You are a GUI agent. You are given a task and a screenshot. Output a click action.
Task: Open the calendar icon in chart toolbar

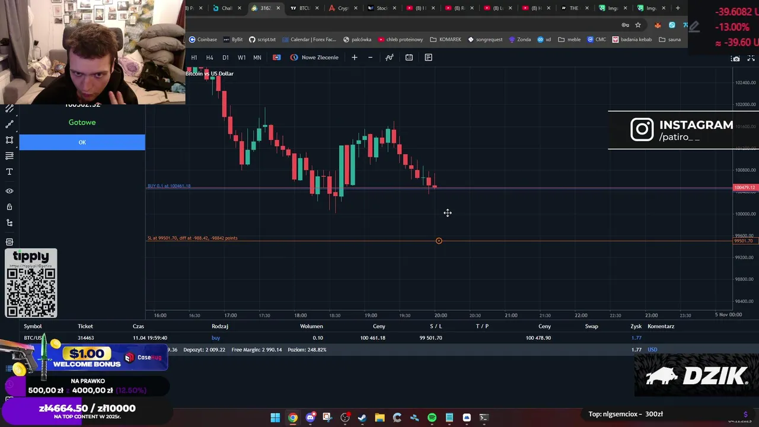(409, 58)
